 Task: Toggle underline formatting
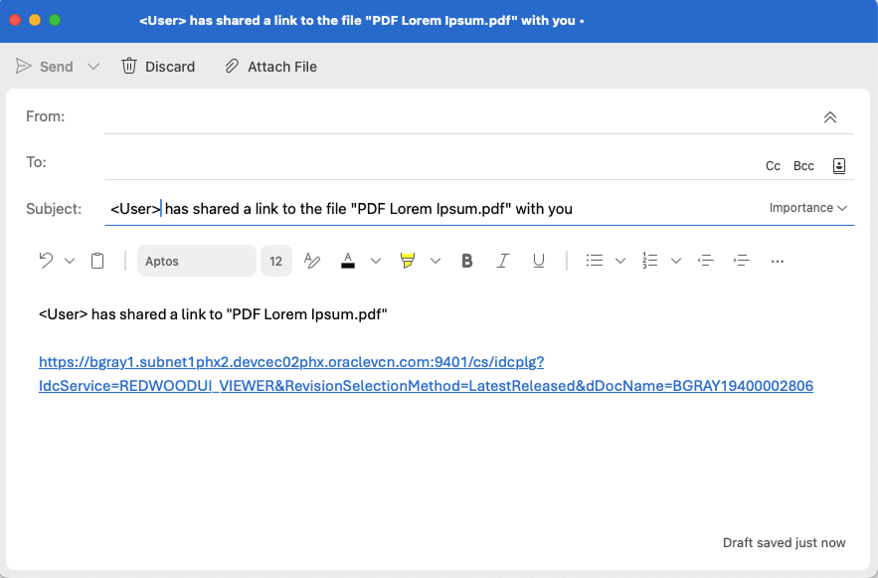pos(538,260)
